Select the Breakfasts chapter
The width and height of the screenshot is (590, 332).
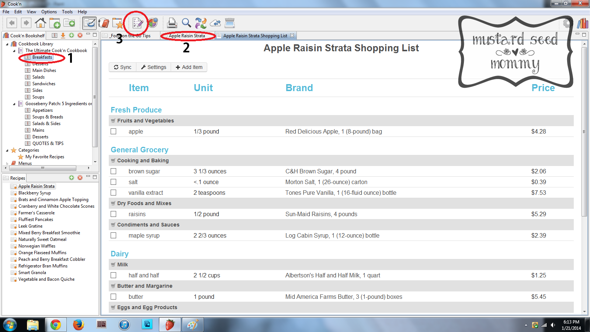(x=42, y=57)
